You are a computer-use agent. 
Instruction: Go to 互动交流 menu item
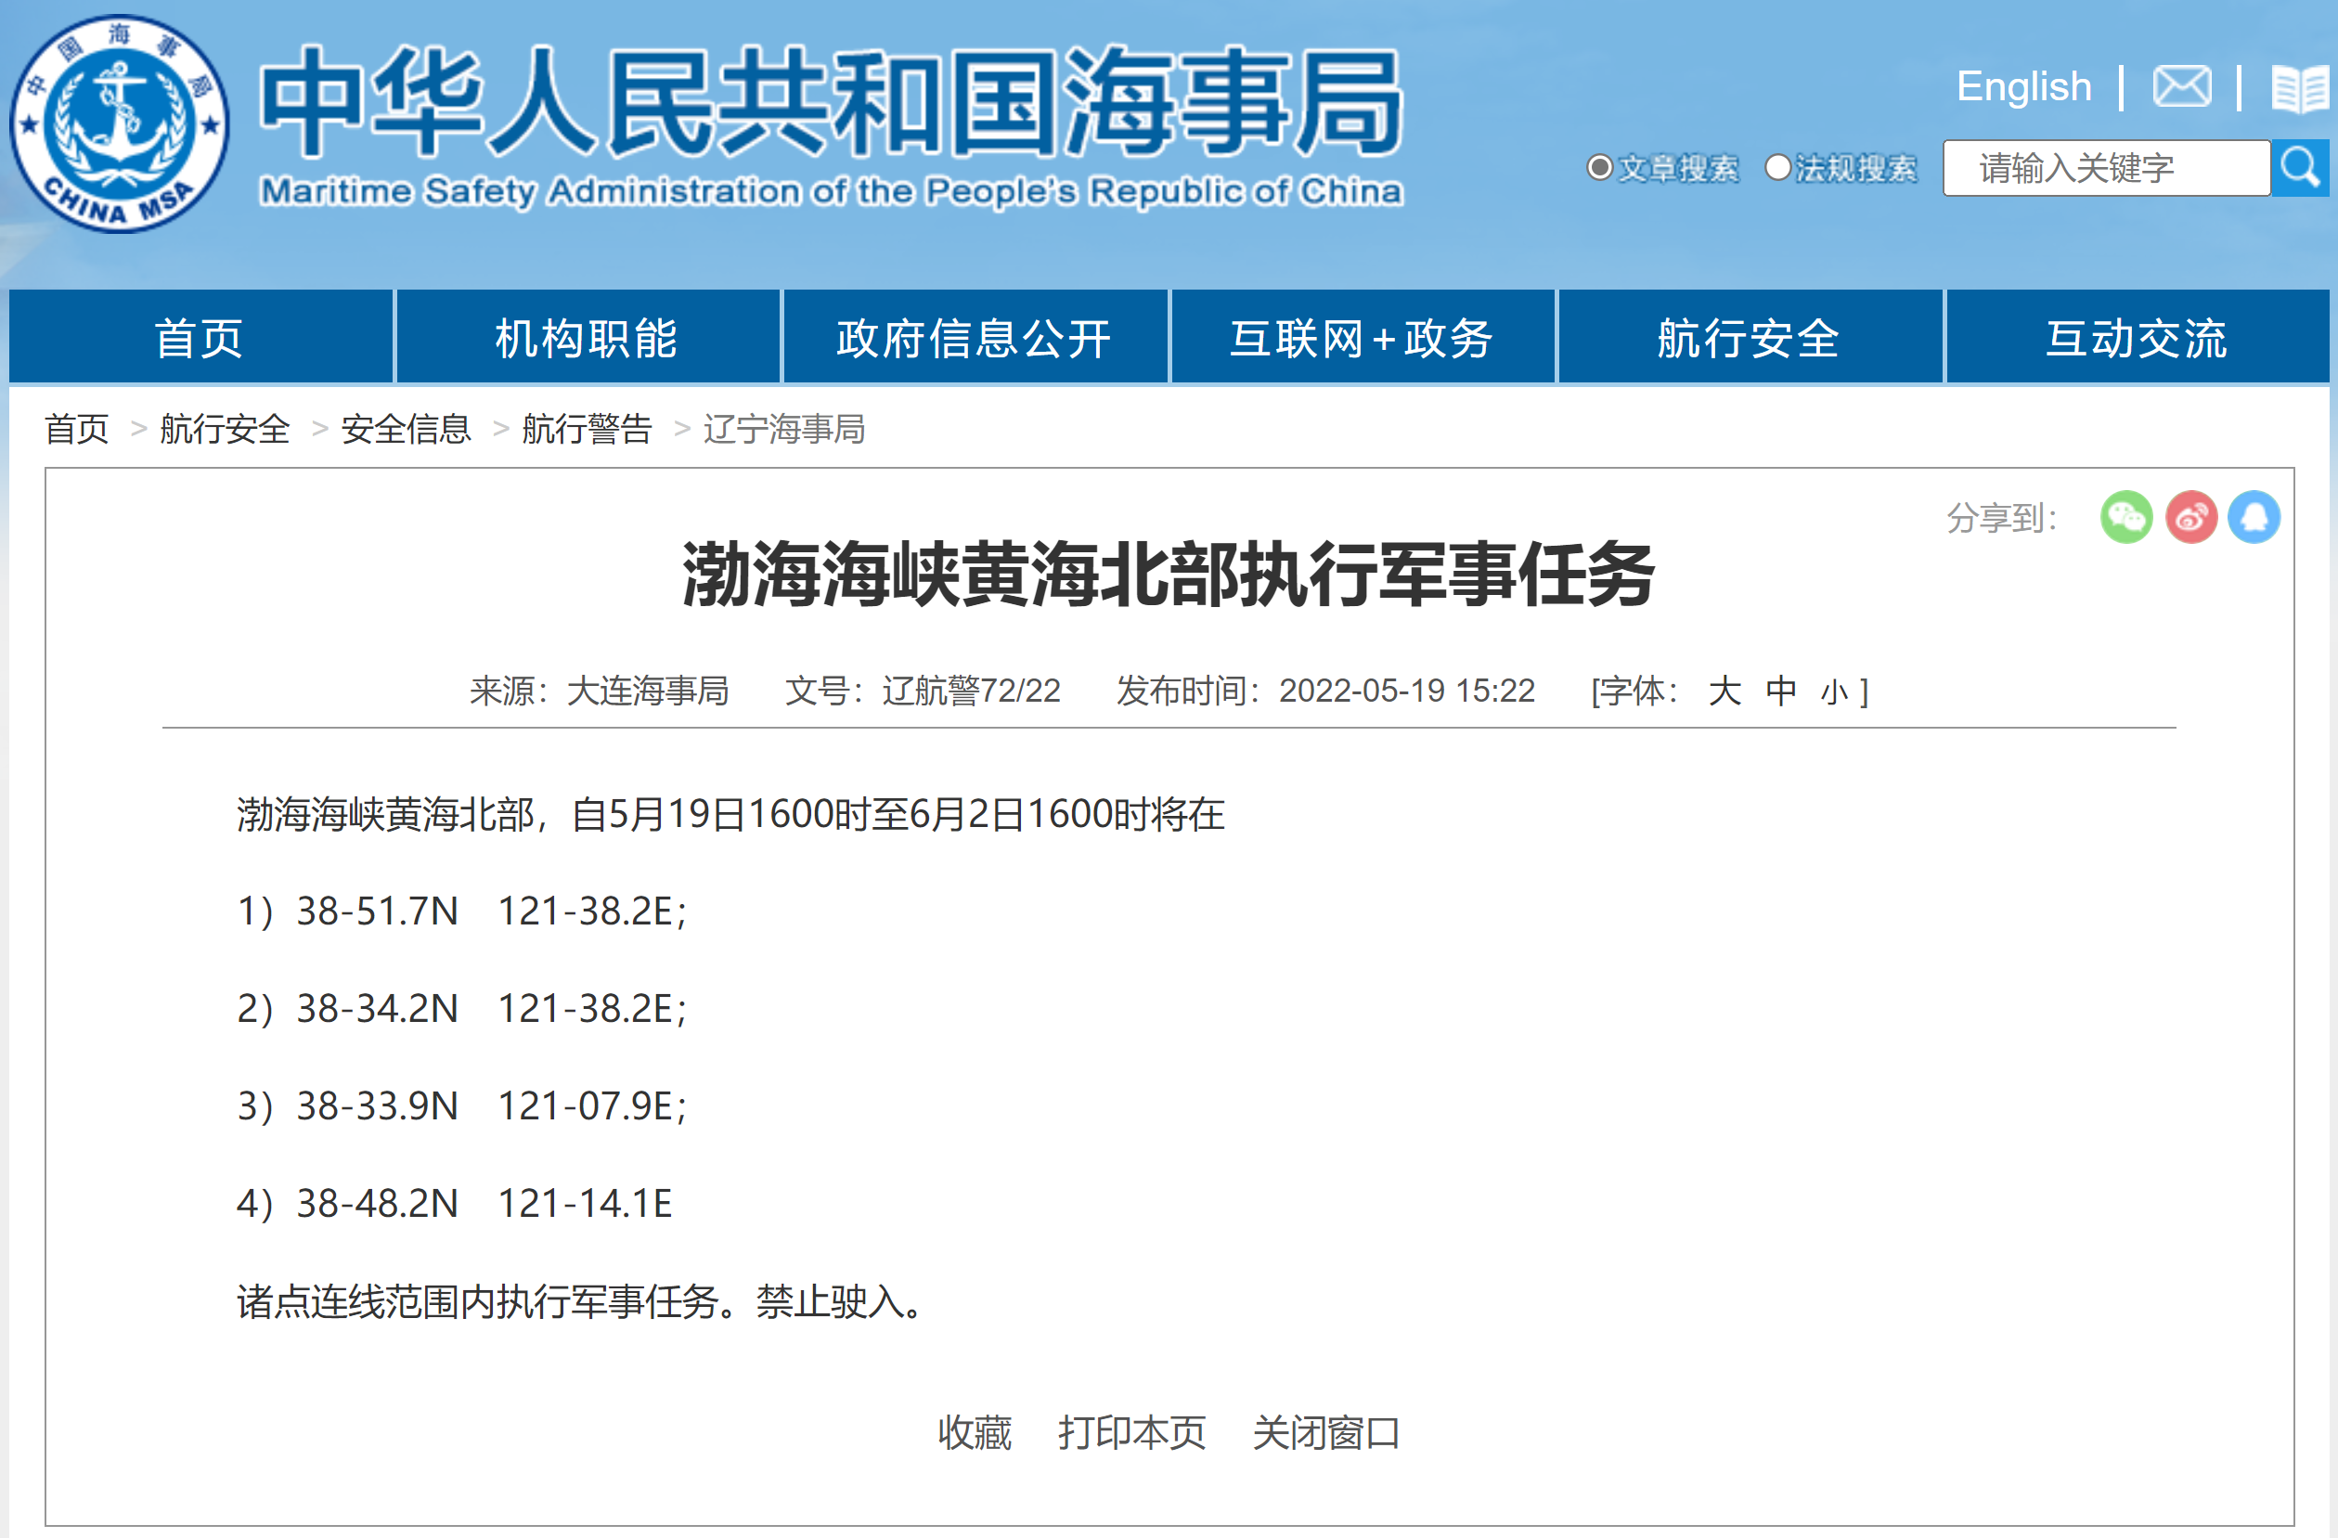coord(2137,338)
